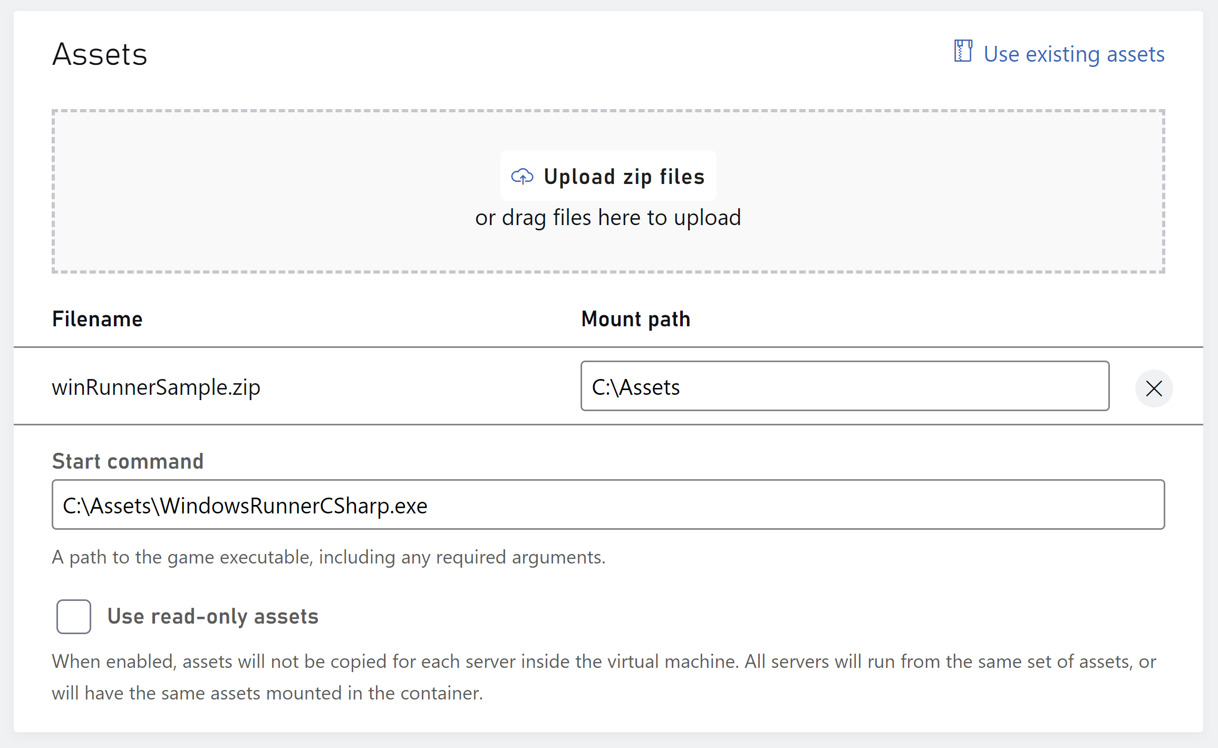Screen dimensions: 1218x748
Task: Click the Start command field label
Action: click(x=128, y=461)
